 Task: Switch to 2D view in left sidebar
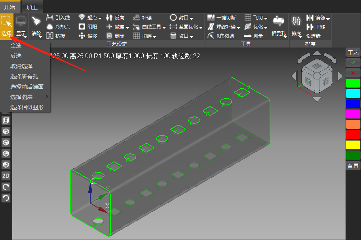pos(6,176)
